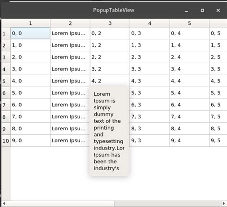This screenshot has width=227, height=207.
Task: Click the cell containing "7, 3"
Action: 150,117
